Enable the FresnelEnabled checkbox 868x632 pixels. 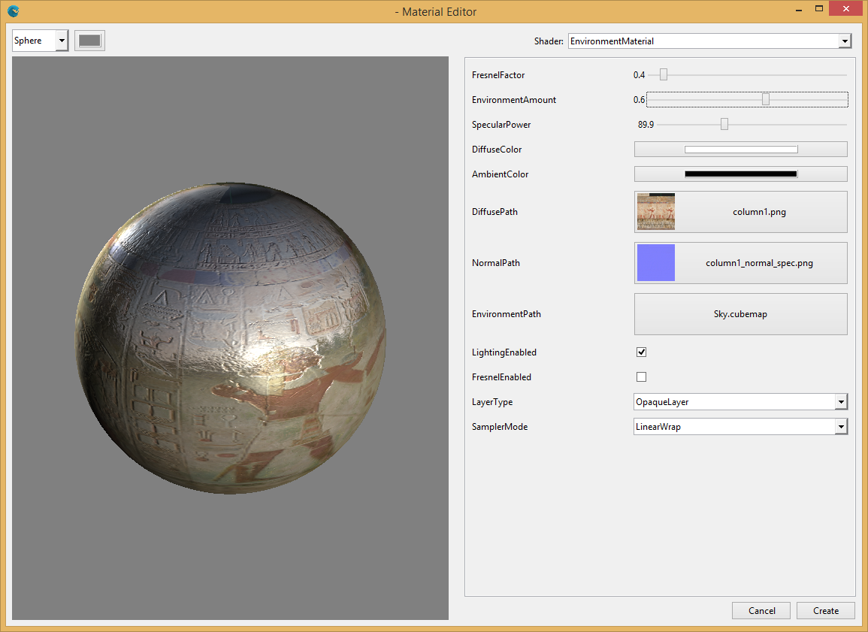pos(642,377)
